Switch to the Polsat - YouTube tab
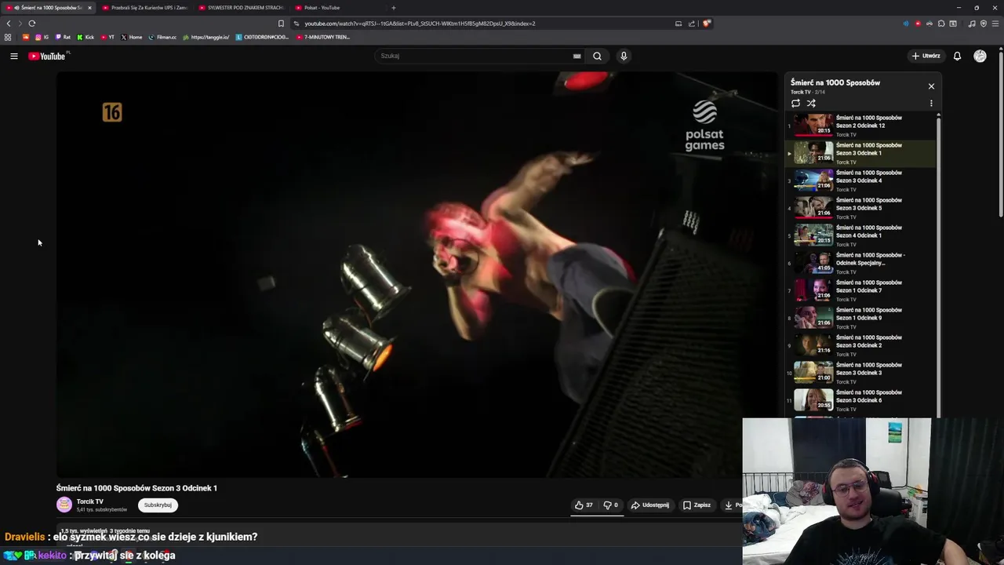This screenshot has height=565, width=1004. (337, 8)
